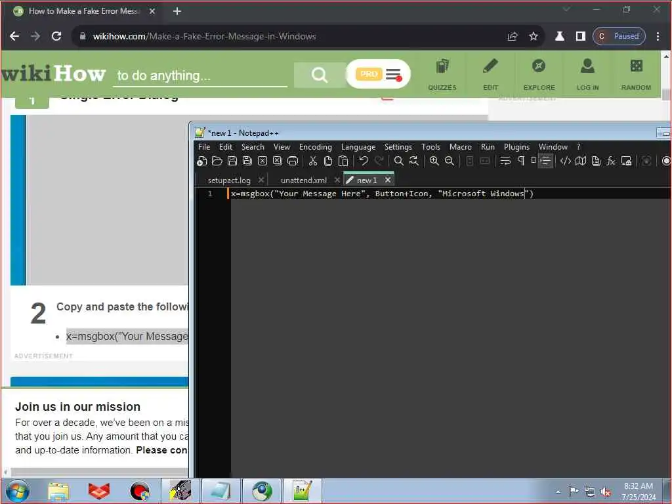Open the Encoding menu
Screen dimensions: 672x504
click(316, 147)
